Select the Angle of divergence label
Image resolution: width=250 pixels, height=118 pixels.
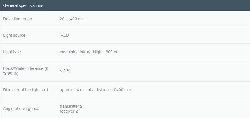point(21,109)
